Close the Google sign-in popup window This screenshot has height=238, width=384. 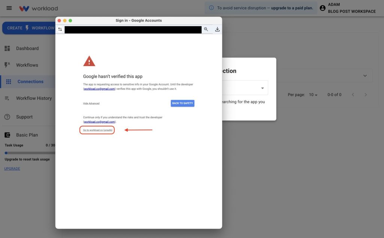[59, 21]
